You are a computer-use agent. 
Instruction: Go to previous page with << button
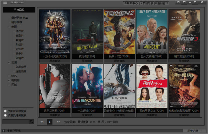pyautogui.click(x=42, y=122)
